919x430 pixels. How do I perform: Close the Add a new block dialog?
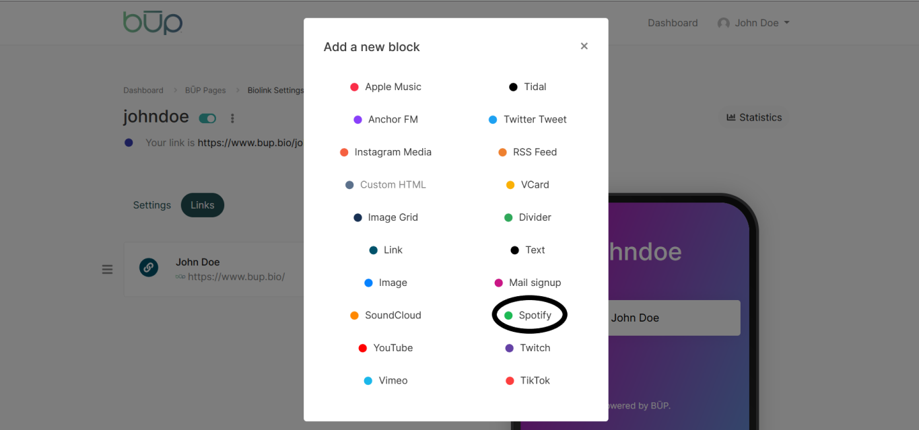click(x=584, y=46)
